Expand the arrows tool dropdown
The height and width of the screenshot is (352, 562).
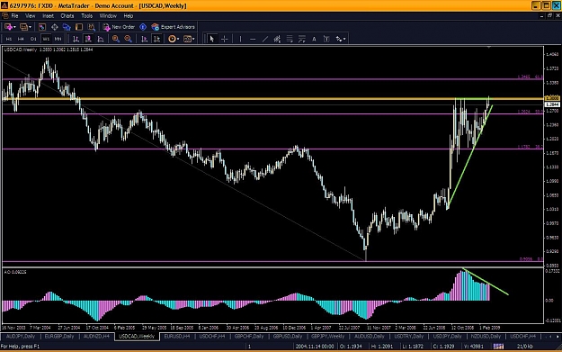[344, 39]
